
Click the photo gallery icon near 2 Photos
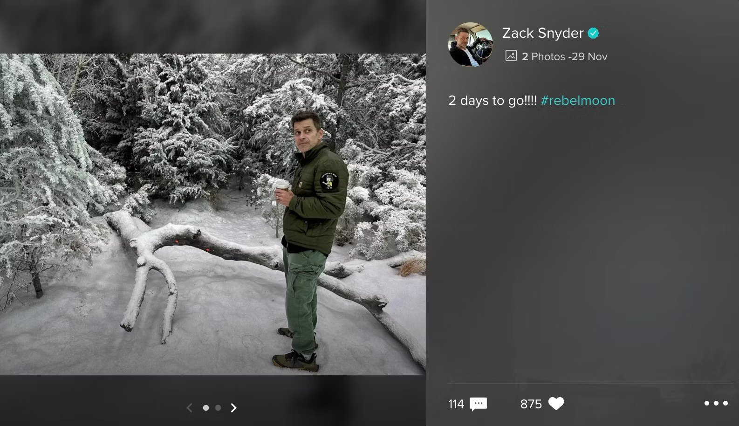(511, 56)
